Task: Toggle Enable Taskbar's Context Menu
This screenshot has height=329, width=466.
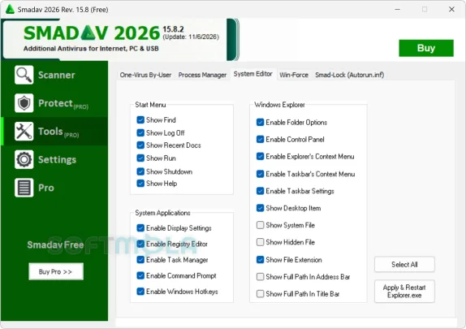Action: [x=260, y=174]
